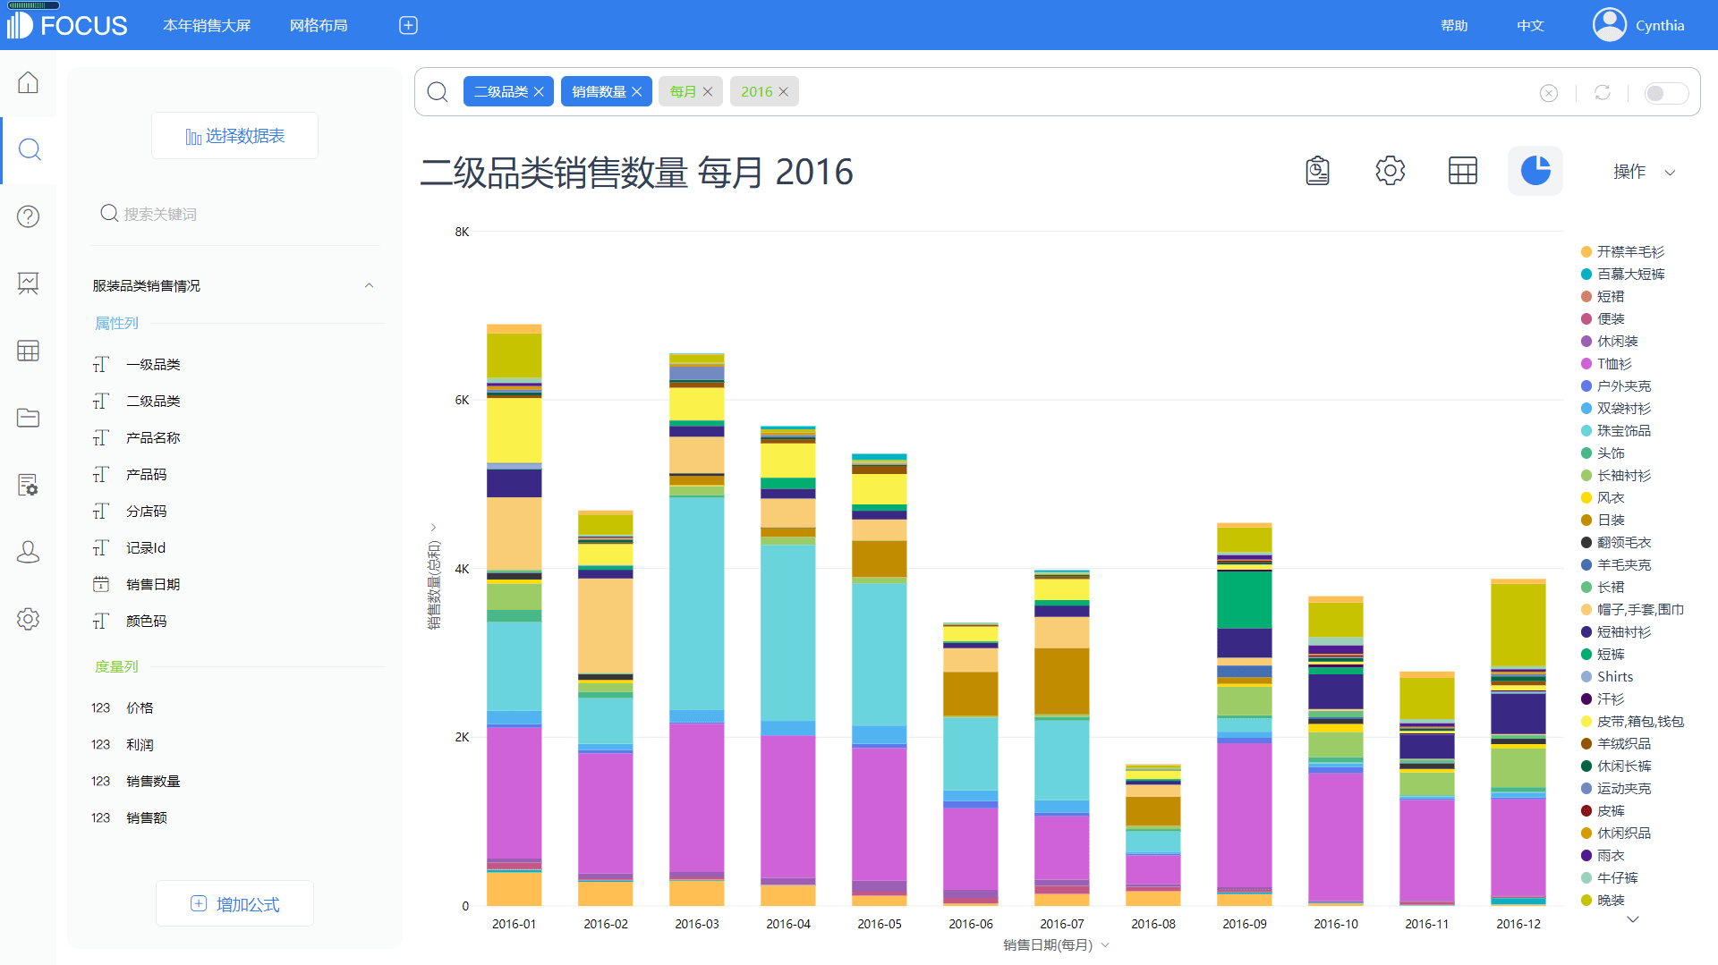This screenshot has height=965, width=1718.
Task: Select the 销售日期 column
Action: pos(153,585)
